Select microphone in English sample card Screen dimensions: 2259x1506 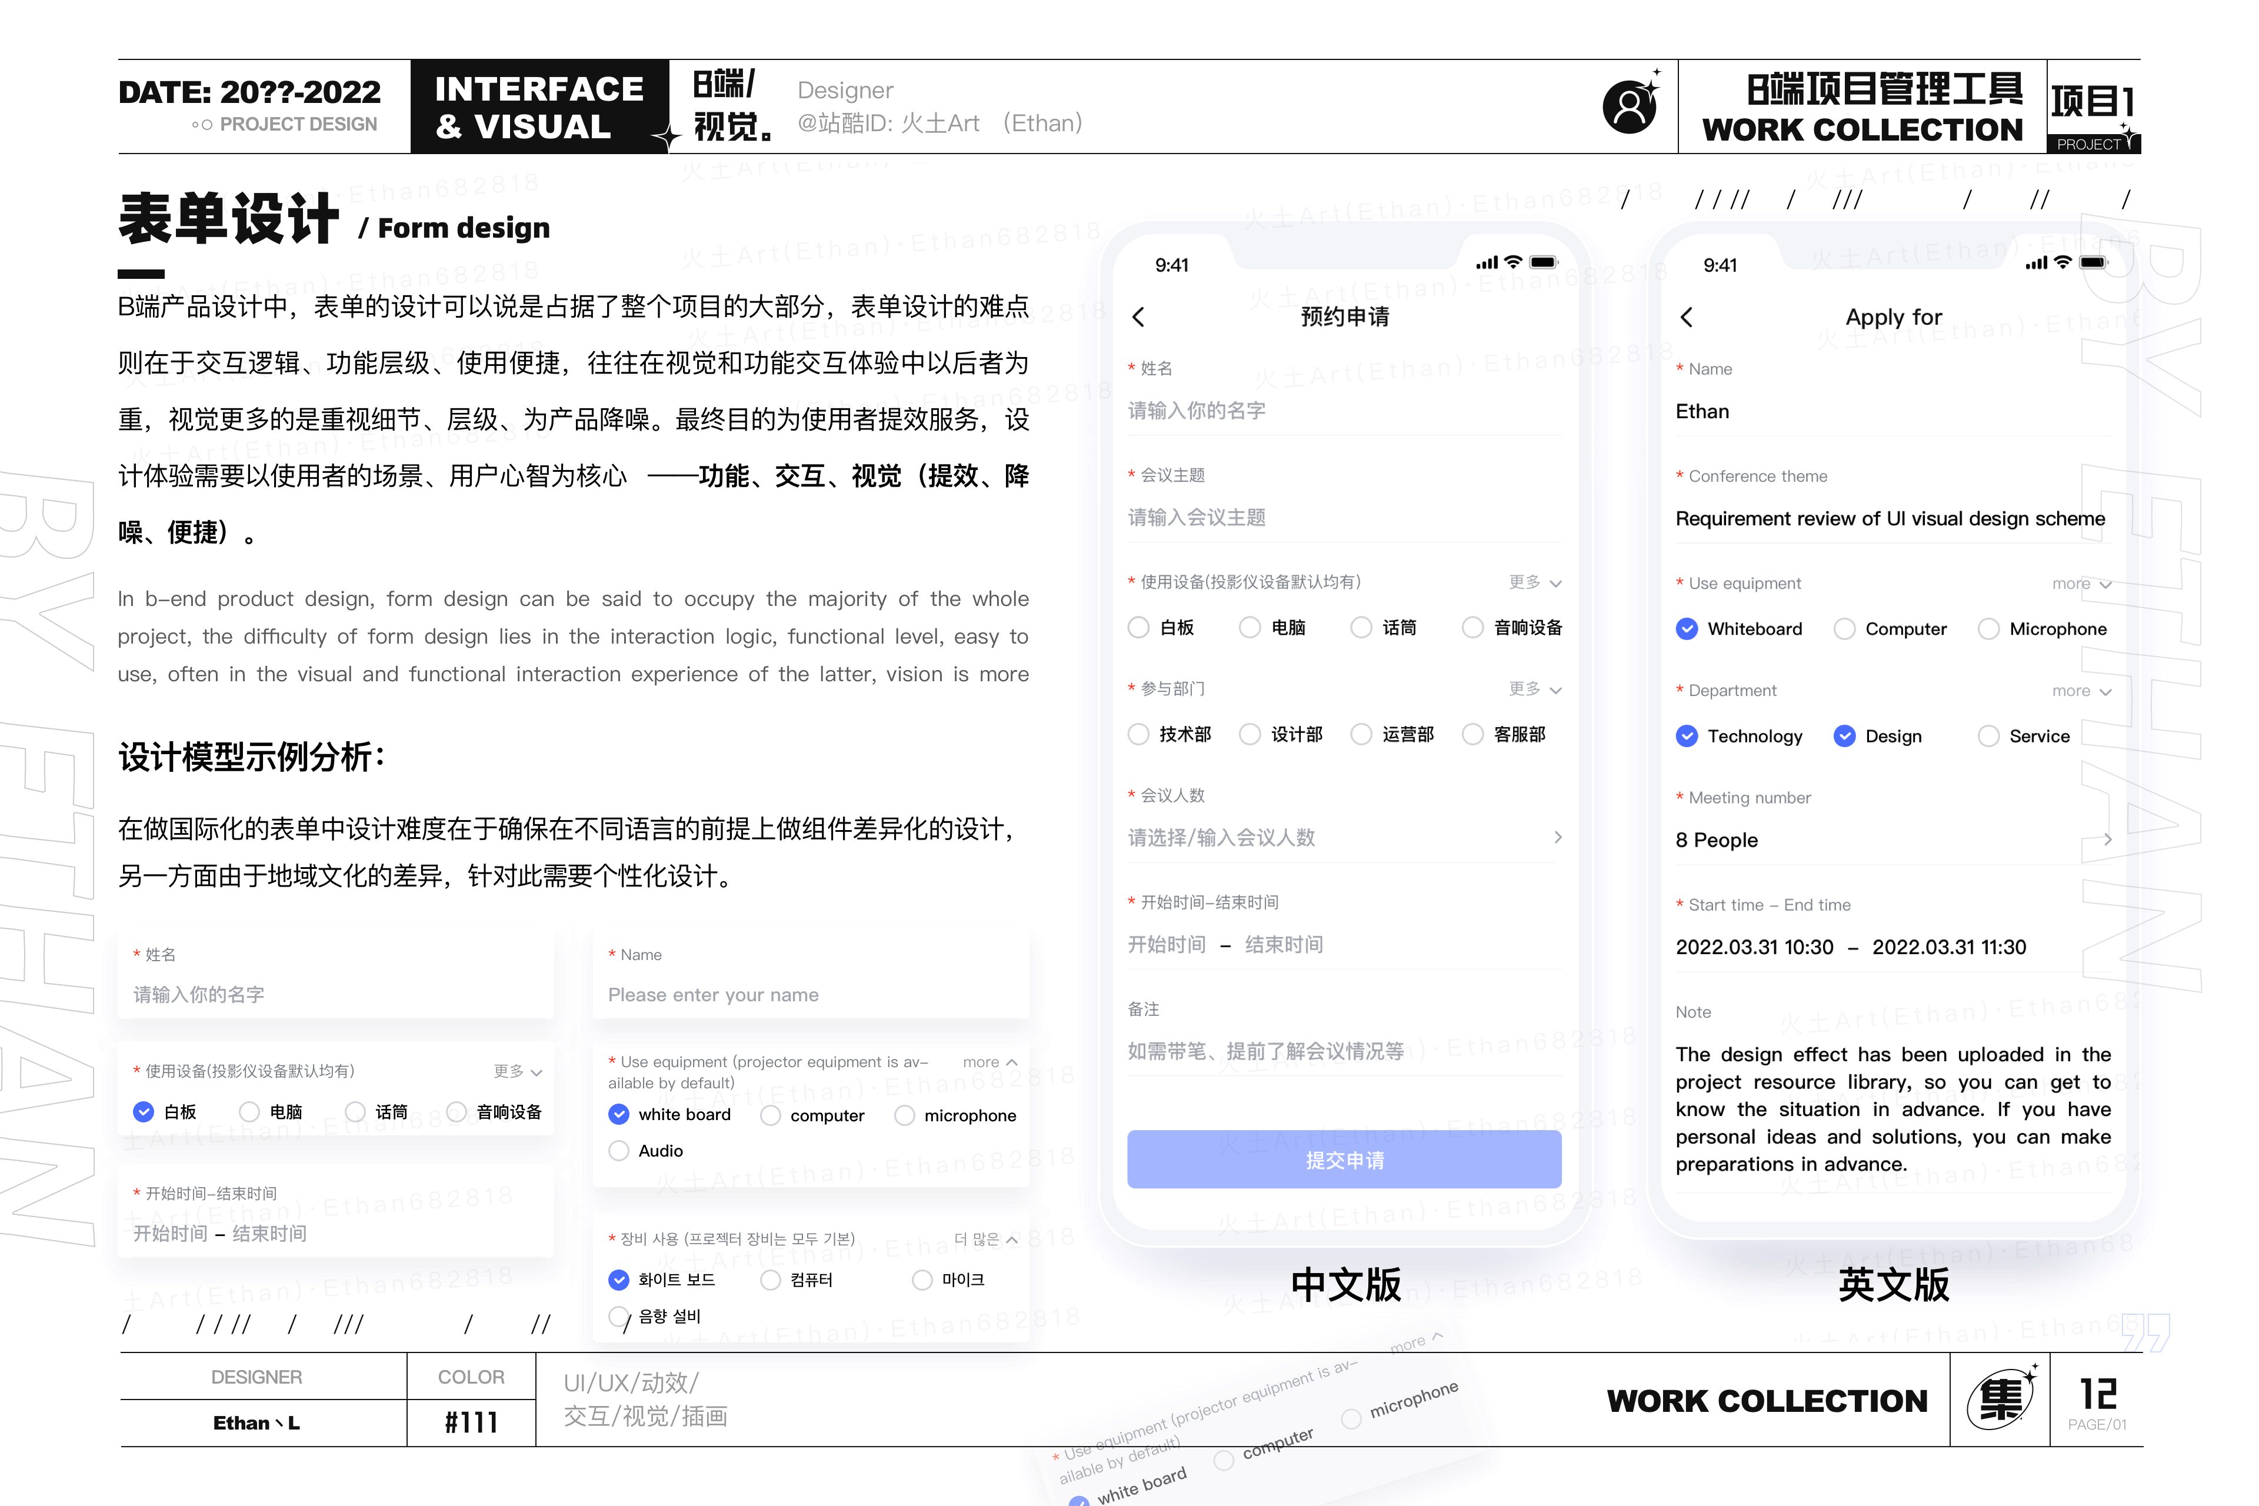point(904,1115)
